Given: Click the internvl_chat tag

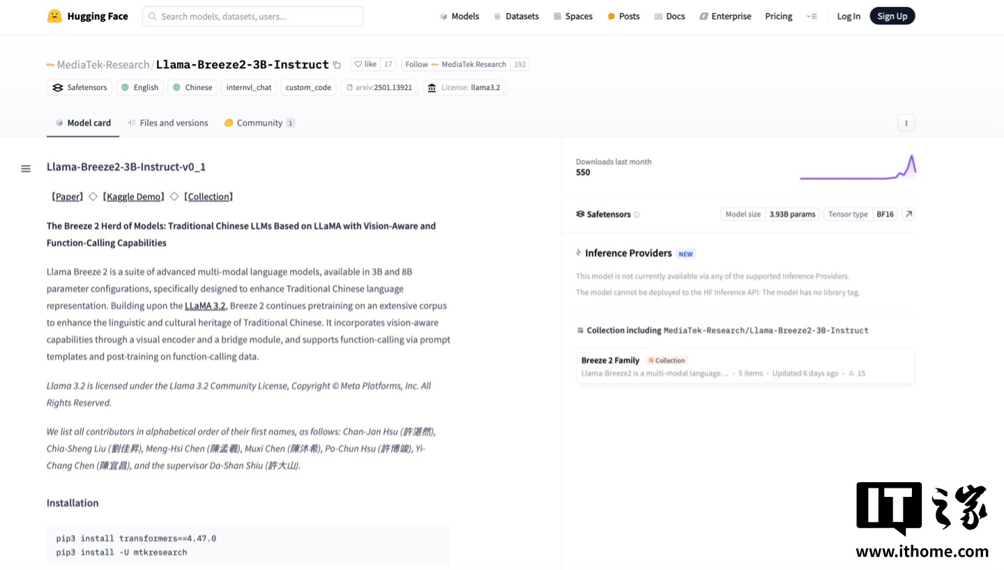Looking at the screenshot, I should click(x=249, y=87).
